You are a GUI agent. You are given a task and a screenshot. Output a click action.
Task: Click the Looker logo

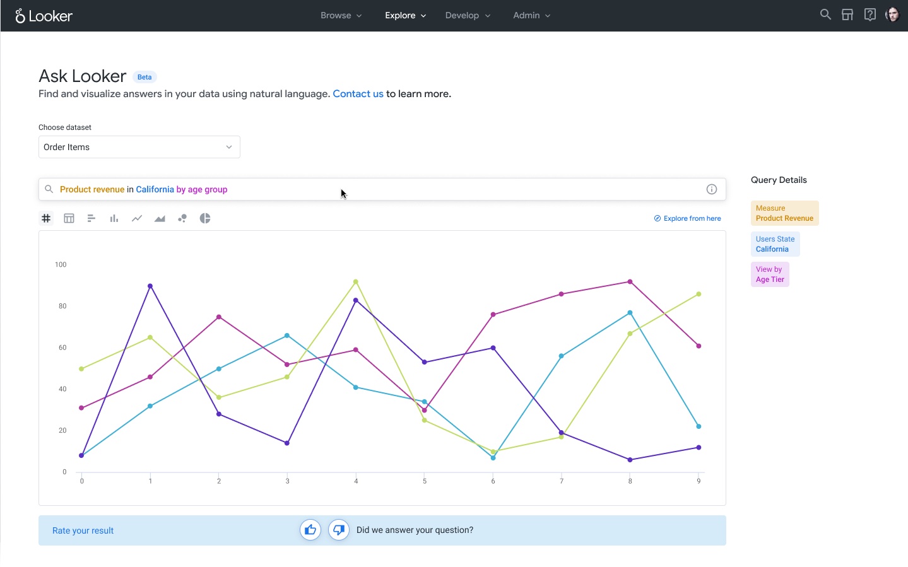click(x=44, y=16)
